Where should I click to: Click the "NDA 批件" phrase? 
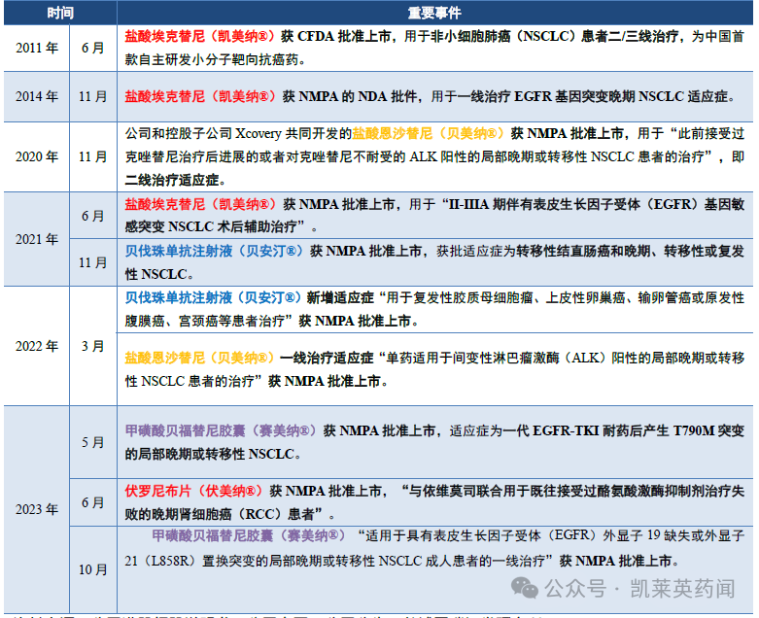coord(388,96)
